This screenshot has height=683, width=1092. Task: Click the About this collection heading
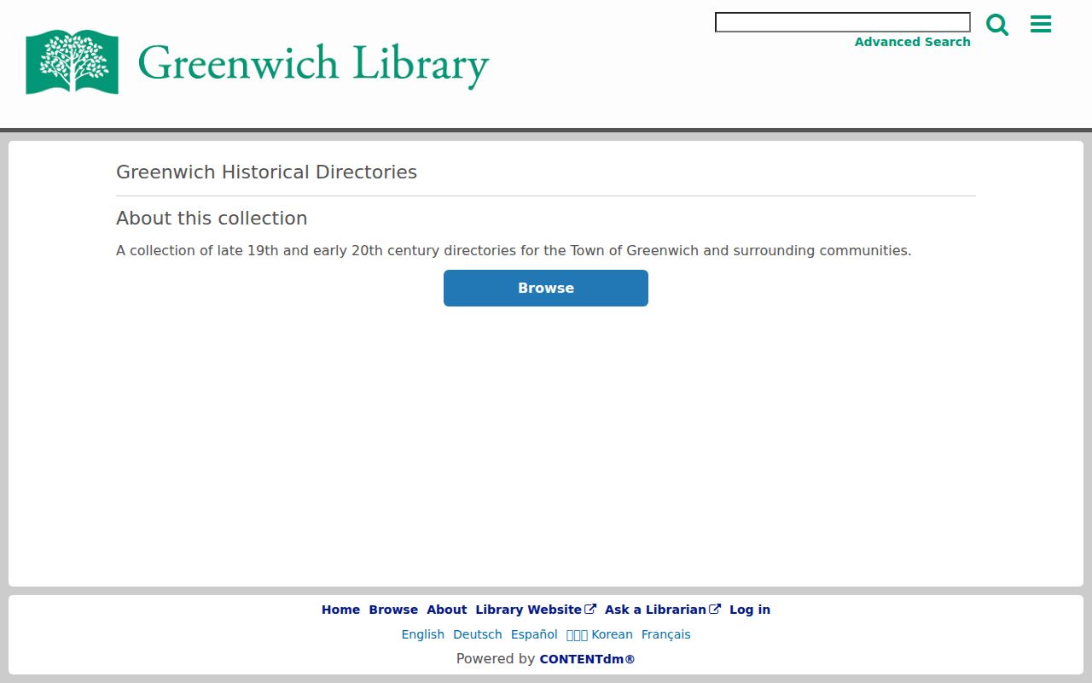(x=212, y=218)
